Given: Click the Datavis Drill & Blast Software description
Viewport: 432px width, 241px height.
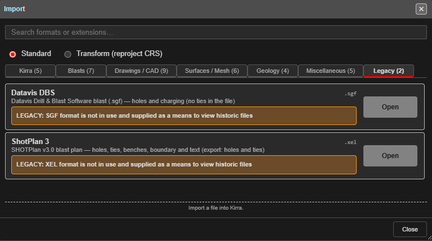Looking at the screenshot, I should click(123, 101).
